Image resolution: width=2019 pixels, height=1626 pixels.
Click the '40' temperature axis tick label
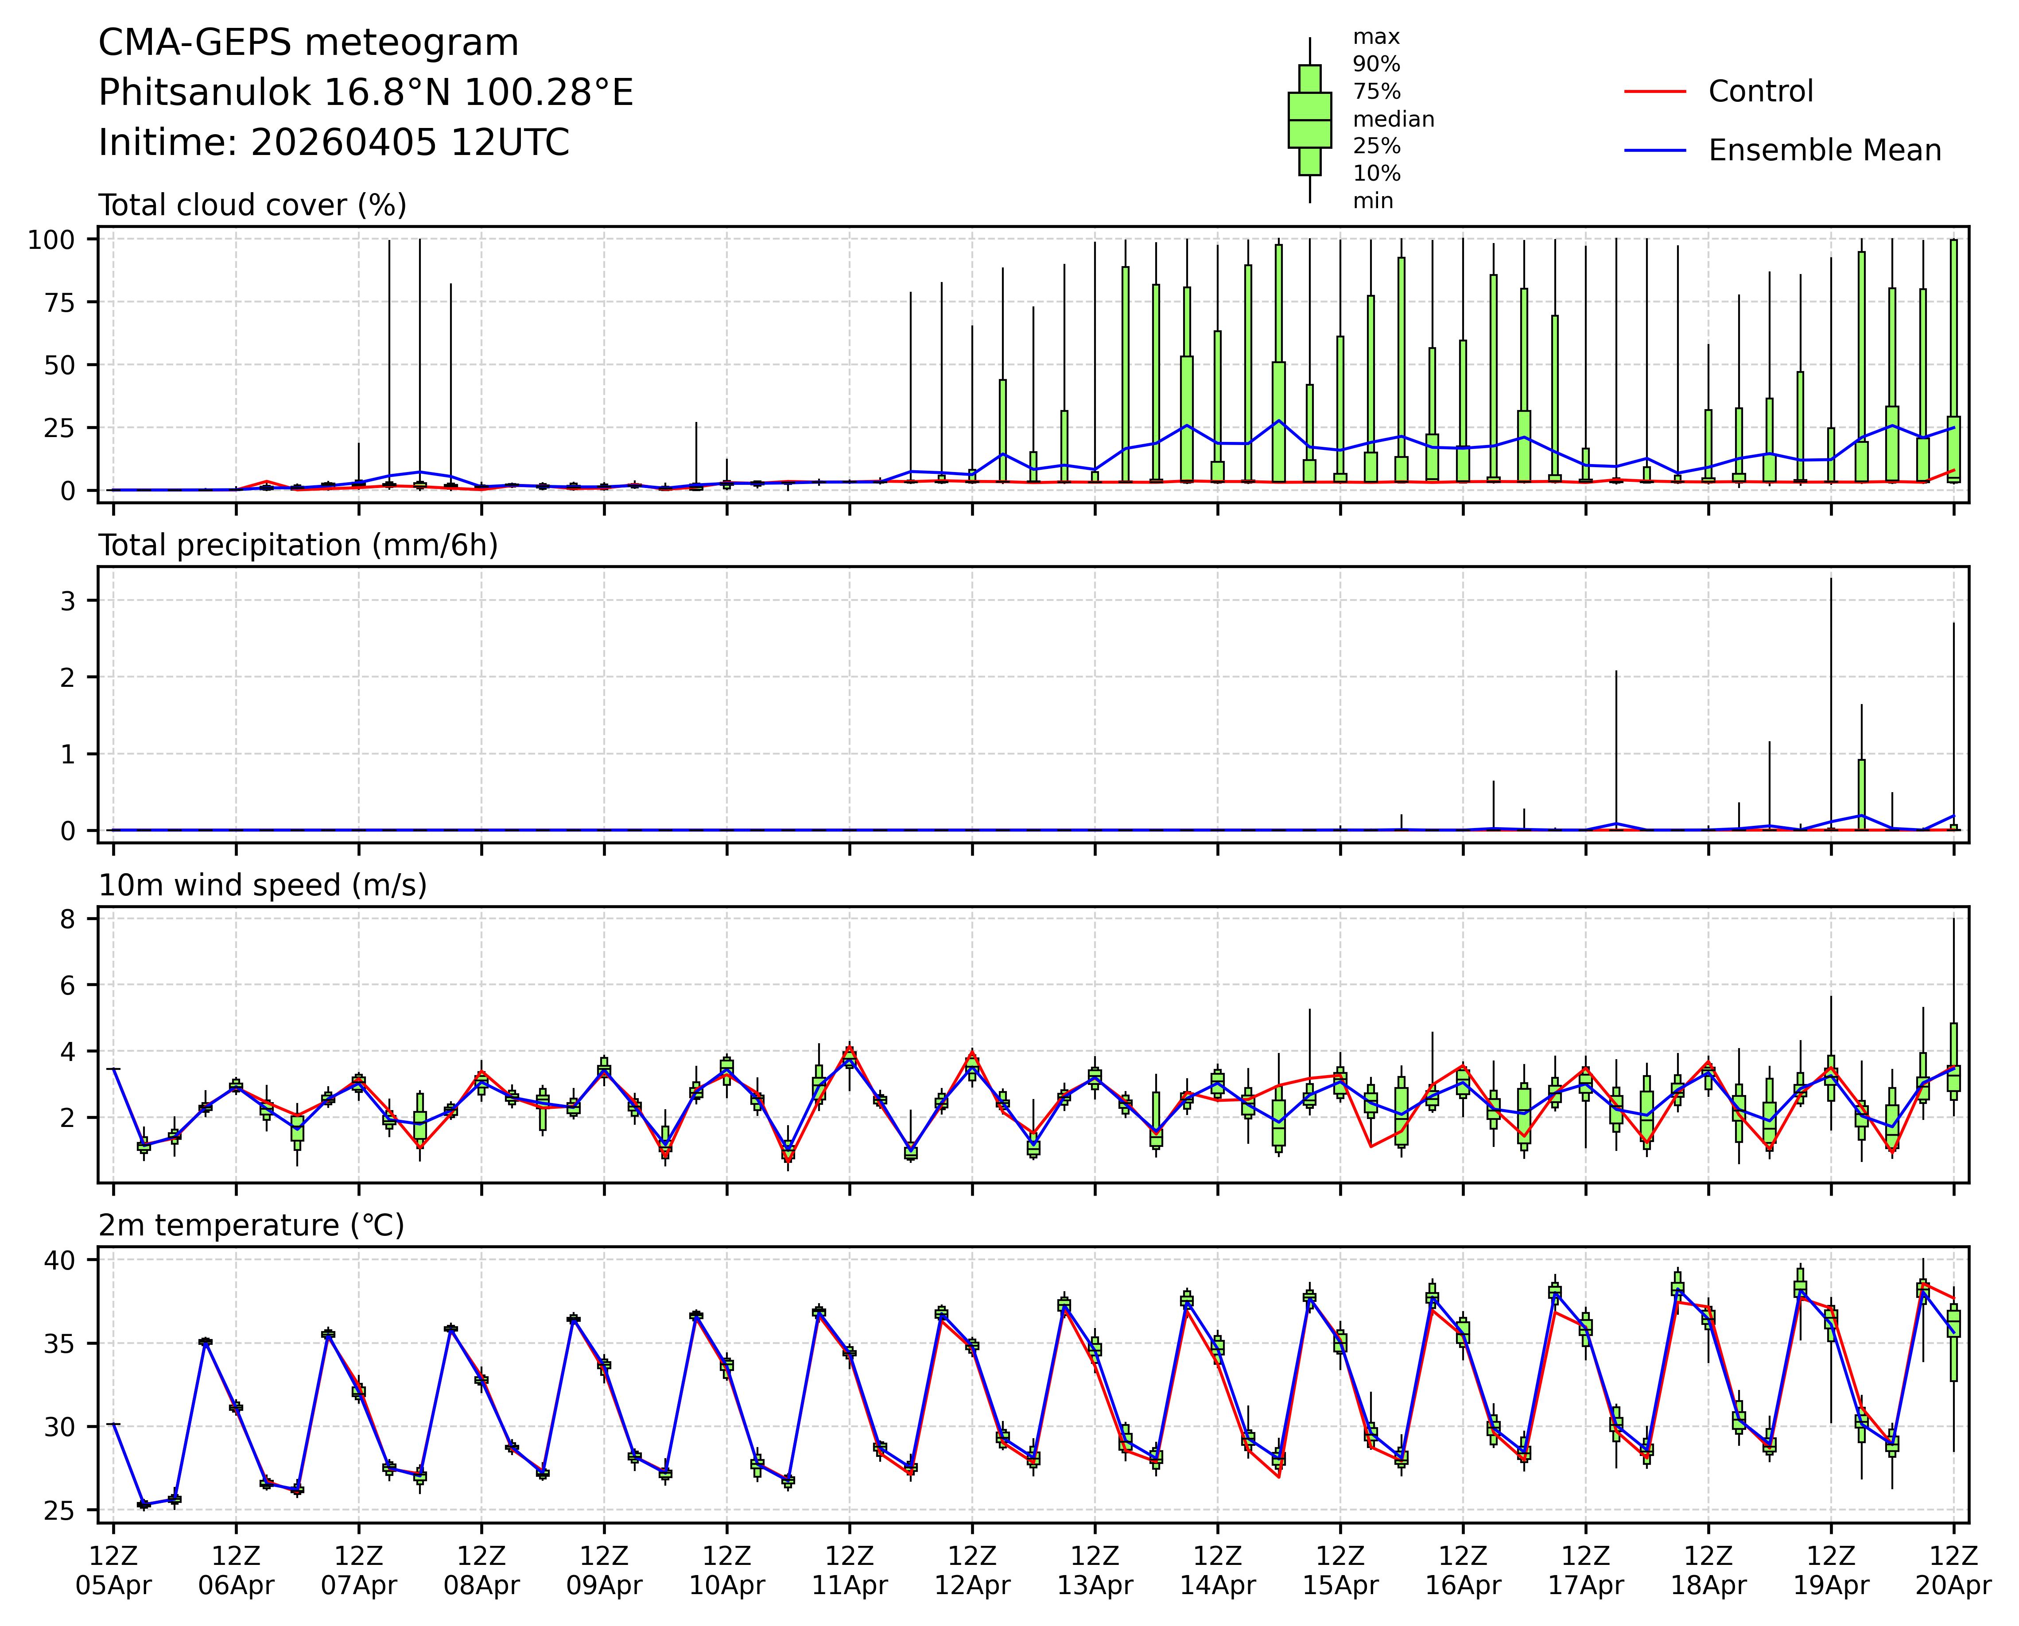(x=60, y=1261)
